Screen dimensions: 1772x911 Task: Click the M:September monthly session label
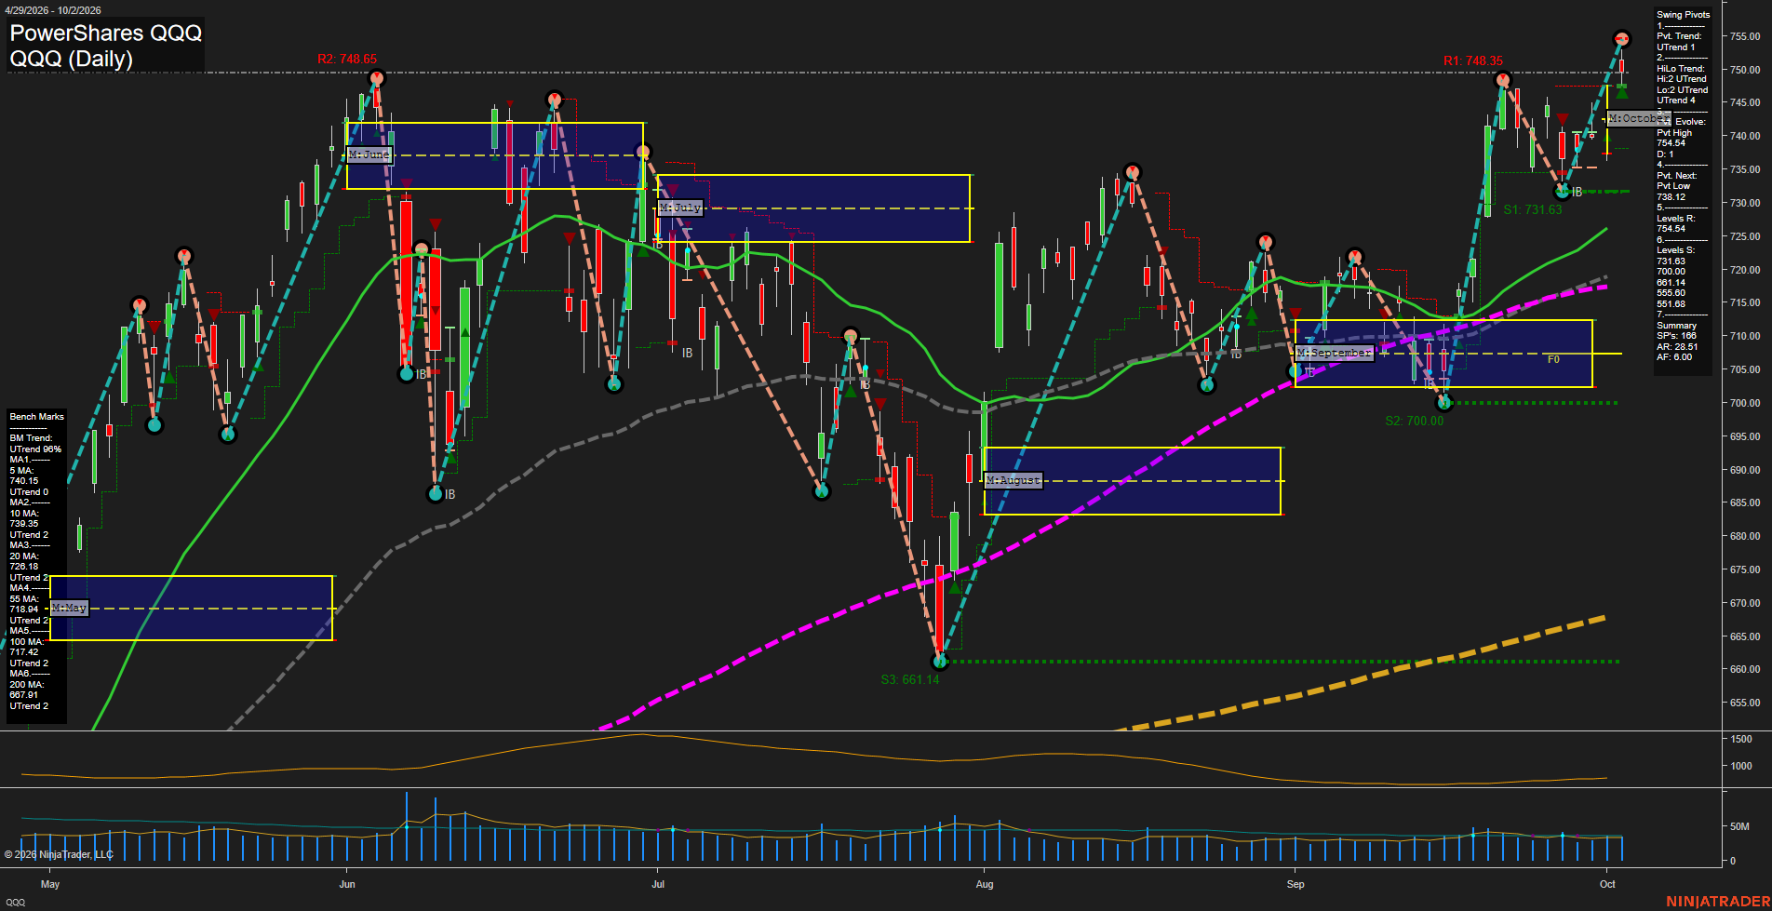pyautogui.click(x=1335, y=353)
